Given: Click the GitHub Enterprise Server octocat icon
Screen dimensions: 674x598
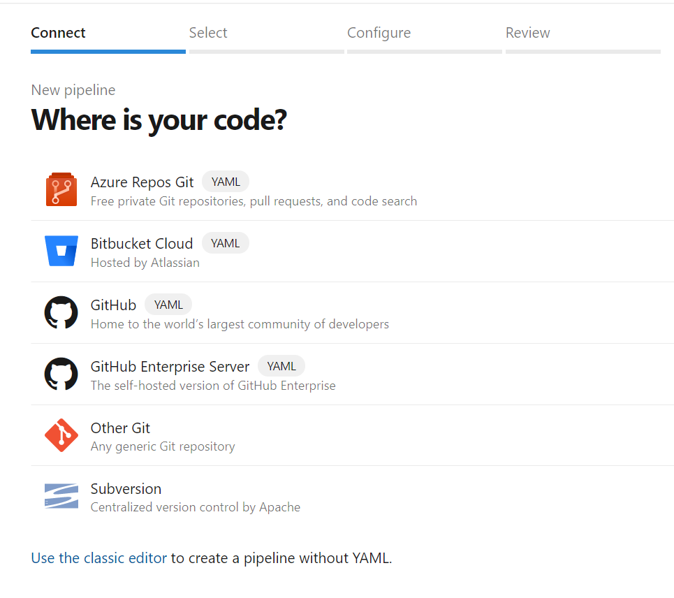Looking at the screenshot, I should coord(61,374).
